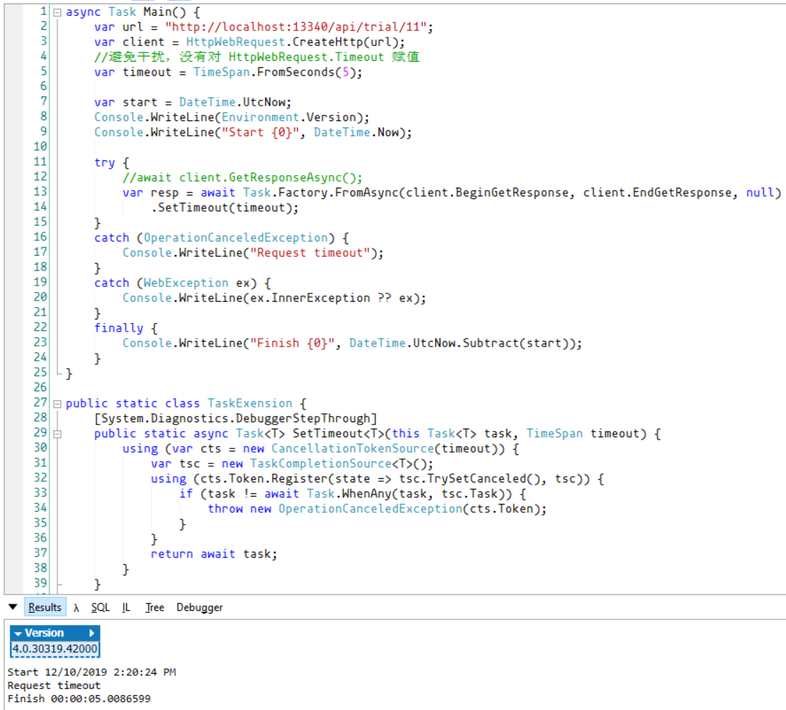The width and height of the screenshot is (786, 710).
Task: Click the DebuggerStepThrough attribute on line 28
Action: pyautogui.click(x=235, y=418)
